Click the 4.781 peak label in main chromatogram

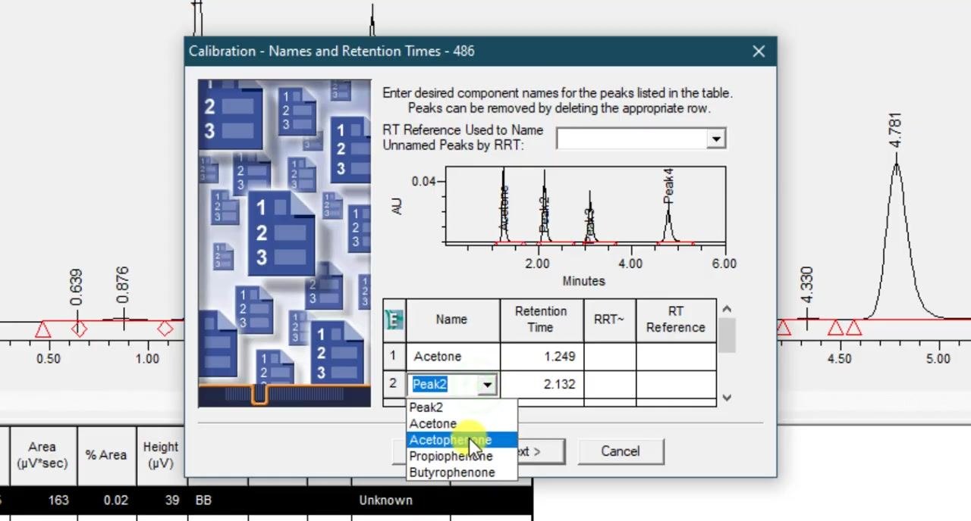896,130
